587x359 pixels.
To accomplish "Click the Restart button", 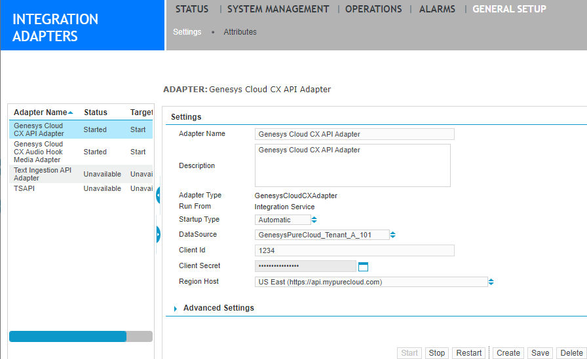I will click(468, 353).
